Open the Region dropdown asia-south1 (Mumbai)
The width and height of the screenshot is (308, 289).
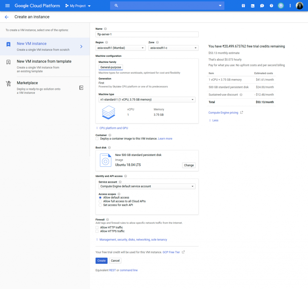(x=120, y=48)
